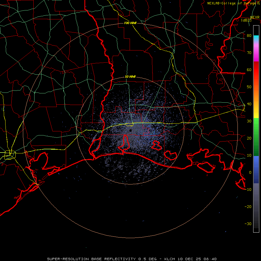261x261 pixels.
Task: Click the dBZ units label
Action: [246, 20]
